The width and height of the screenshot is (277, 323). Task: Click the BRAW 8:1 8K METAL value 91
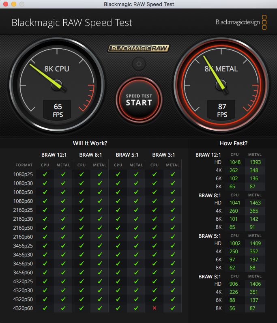(x=252, y=227)
